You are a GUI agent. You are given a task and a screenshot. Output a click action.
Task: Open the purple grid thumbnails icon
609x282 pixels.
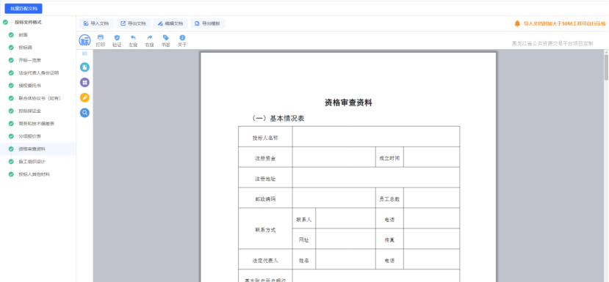(x=84, y=82)
